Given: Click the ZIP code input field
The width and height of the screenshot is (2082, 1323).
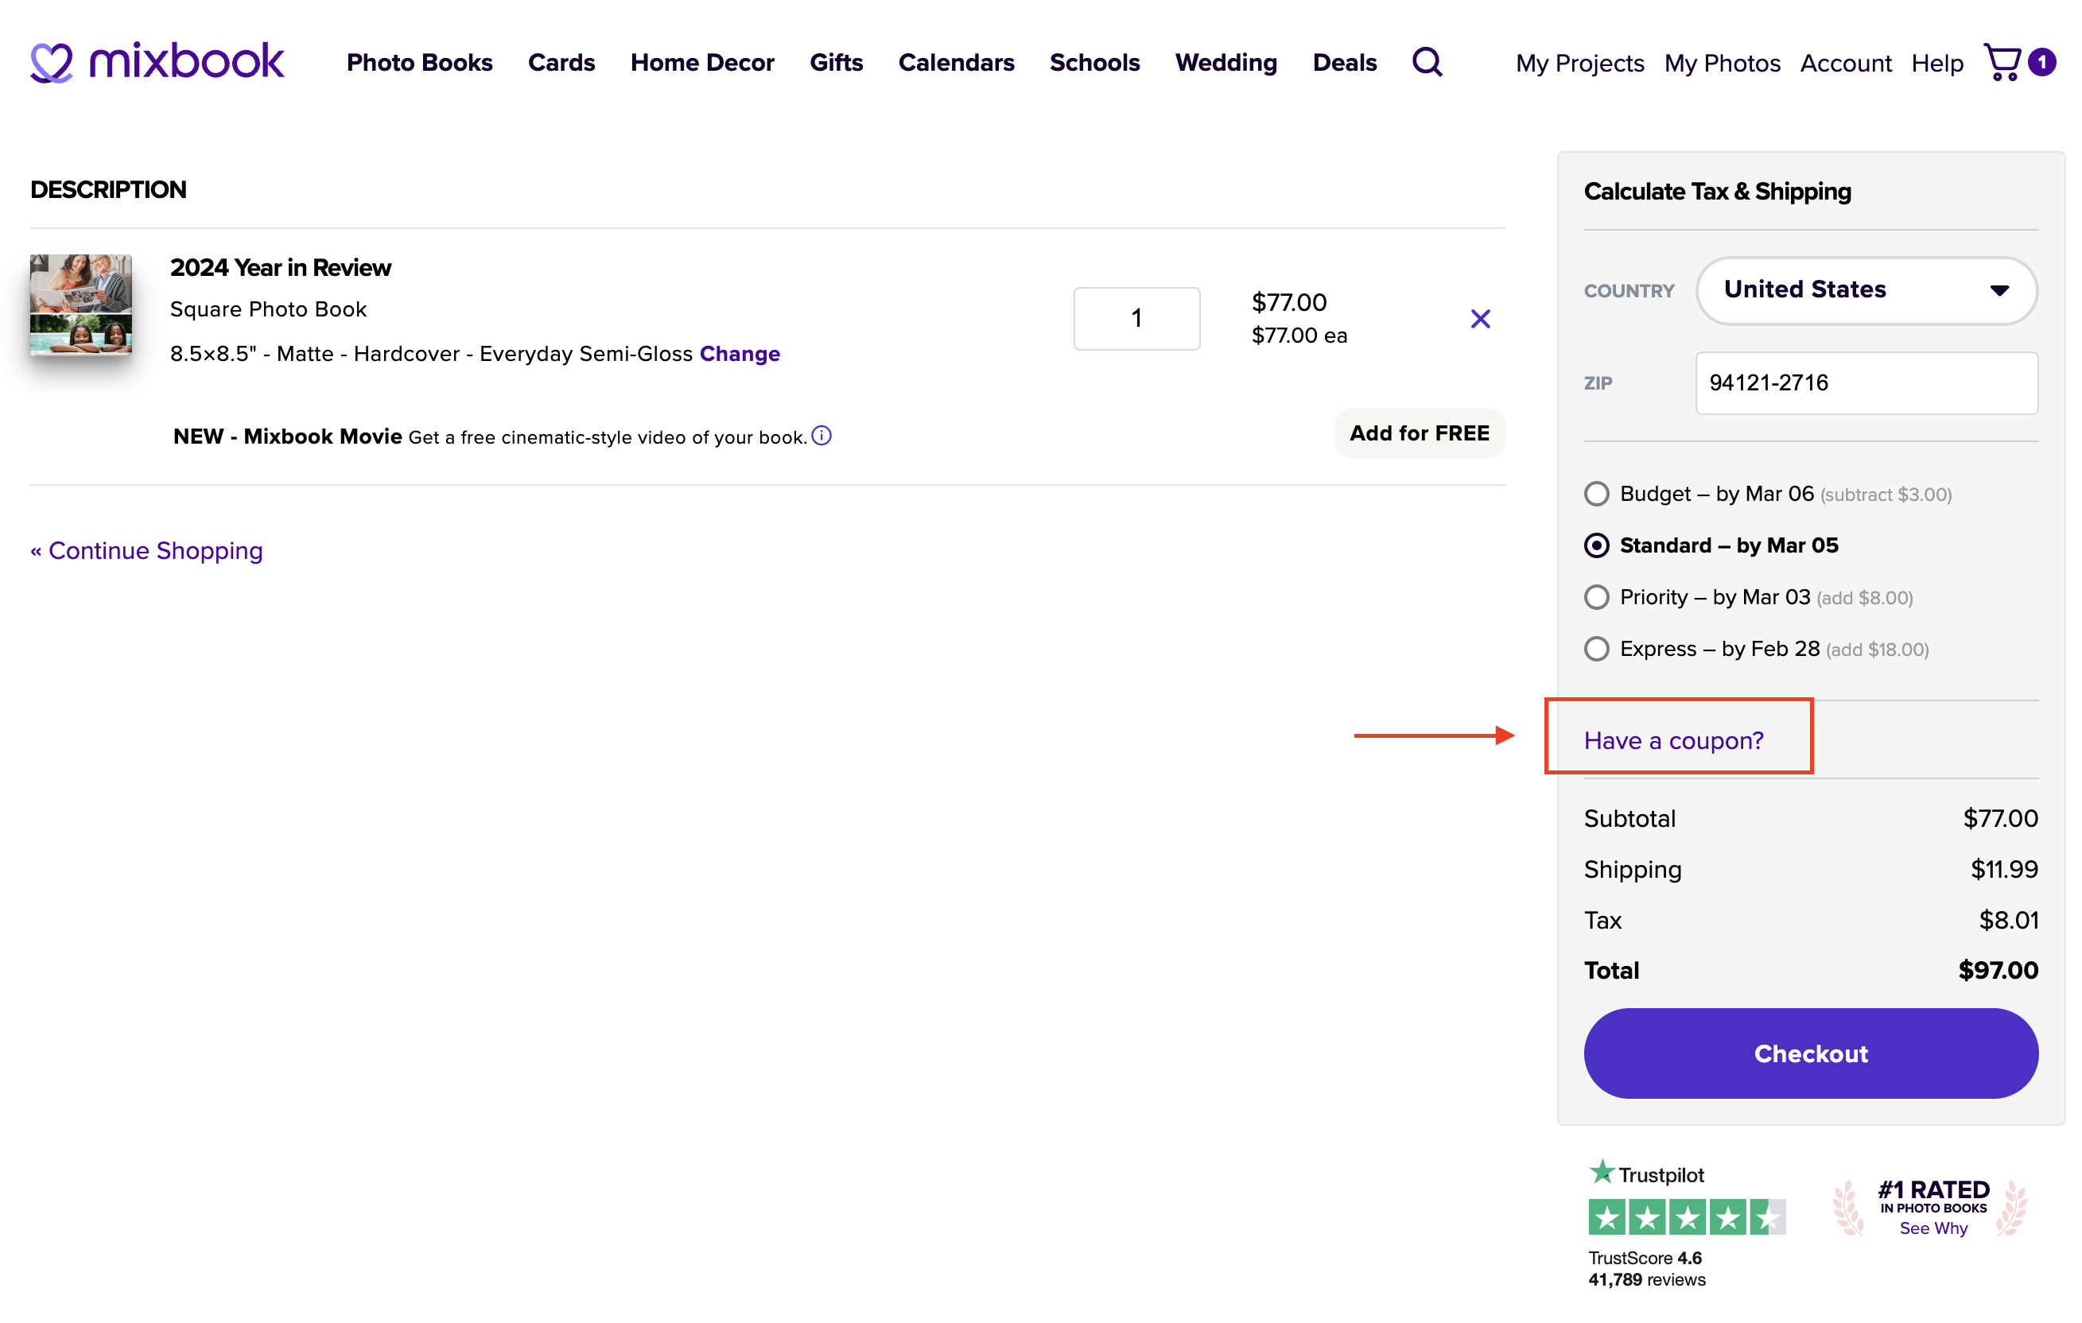Looking at the screenshot, I should tap(1866, 382).
